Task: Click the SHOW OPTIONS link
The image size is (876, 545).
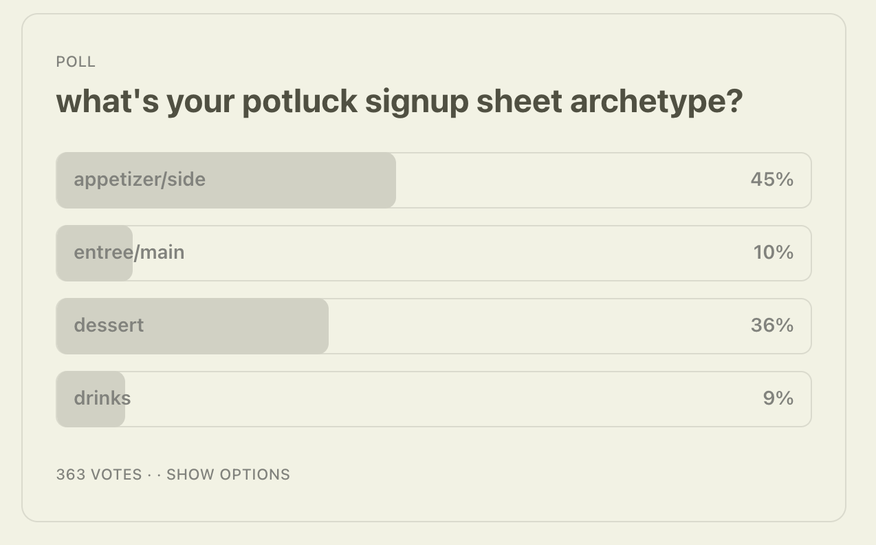Action: tap(228, 475)
